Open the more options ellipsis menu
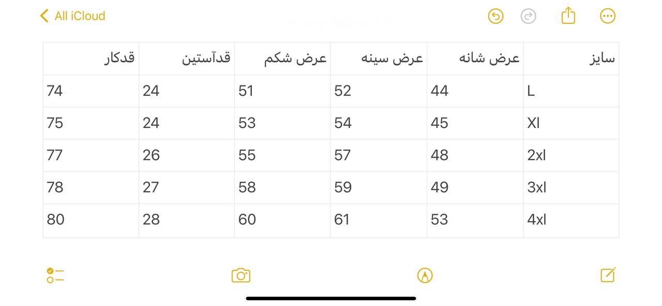 click(608, 16)
